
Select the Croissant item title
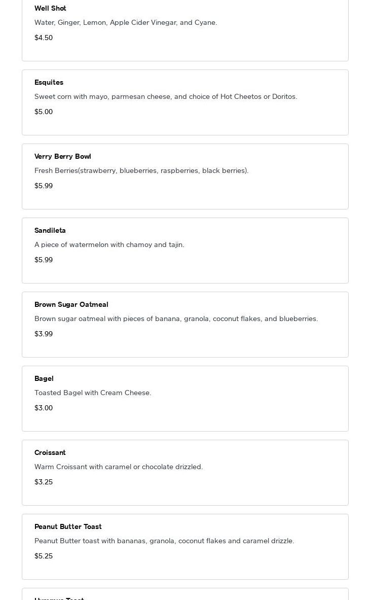point(50,452)
